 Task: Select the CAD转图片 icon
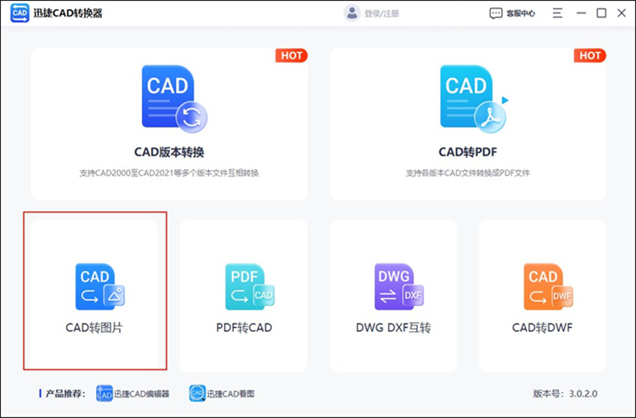coord(100,287)
